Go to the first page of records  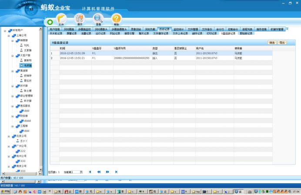pyautogui.click(x=90, y=172)
